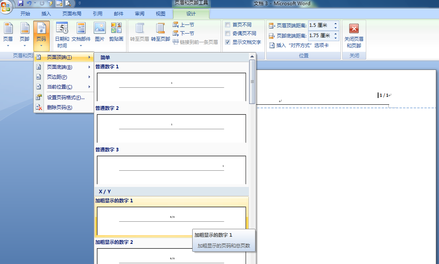Open 当前位置(C) submenu
Viewport: 439px width, 264px height.
pyautogui.click(x=64, y=87)
